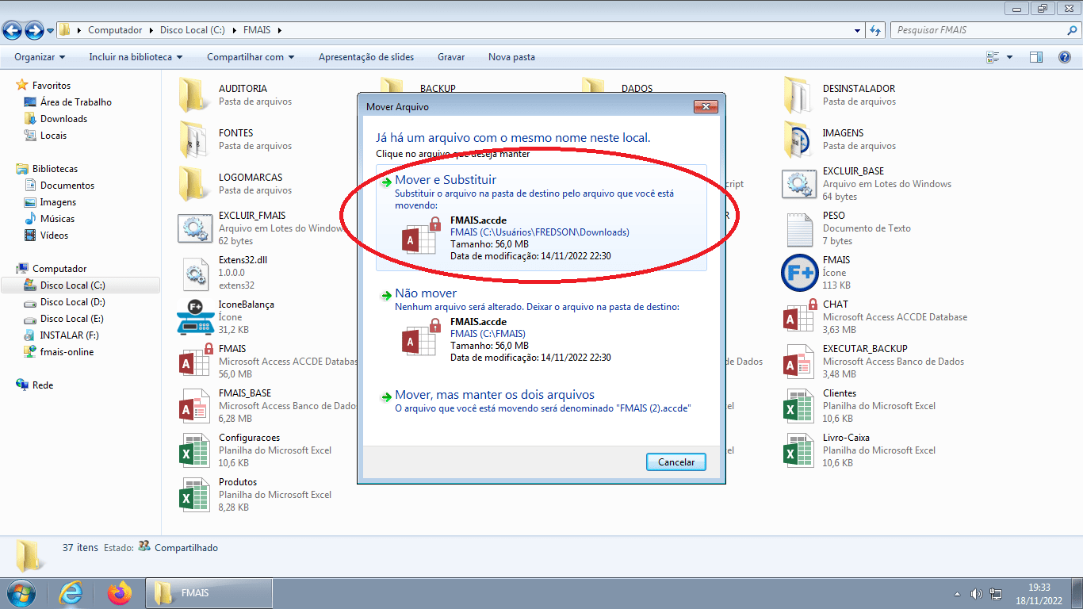Viewport: 1083px width, 609px height.
Task: Open the AUDITORIA folder icon
Action: [x=192, y=94]
